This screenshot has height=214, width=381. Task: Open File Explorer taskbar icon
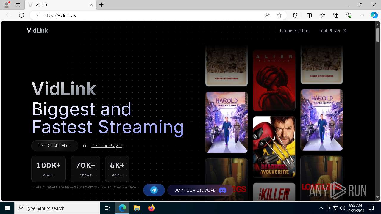tap(137, 208)
